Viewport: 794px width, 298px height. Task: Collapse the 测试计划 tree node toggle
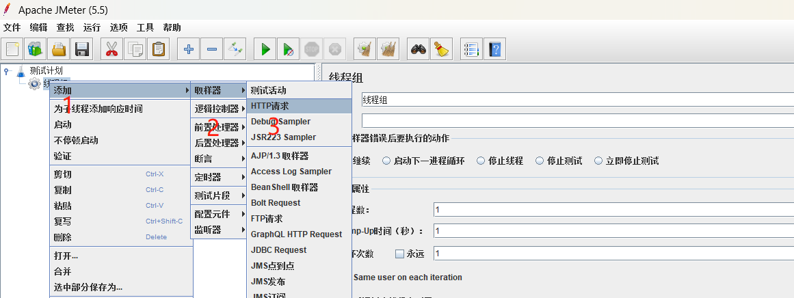7,71
